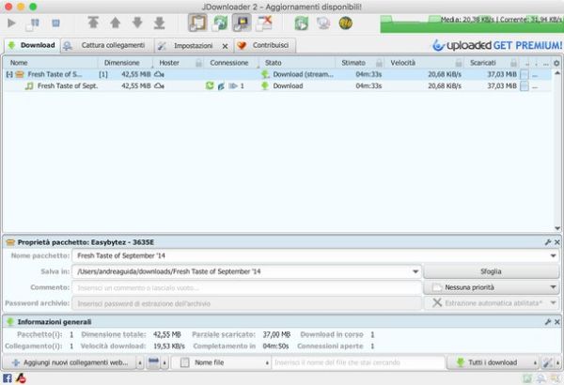The height and width of the screenshot is (385, 564).
Task: Collapse the Fresh Taste package row
Action: [x=8, y=73]
